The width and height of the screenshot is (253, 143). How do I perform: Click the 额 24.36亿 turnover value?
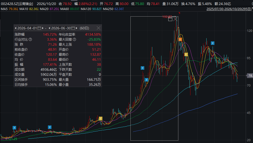click(223, 4)
